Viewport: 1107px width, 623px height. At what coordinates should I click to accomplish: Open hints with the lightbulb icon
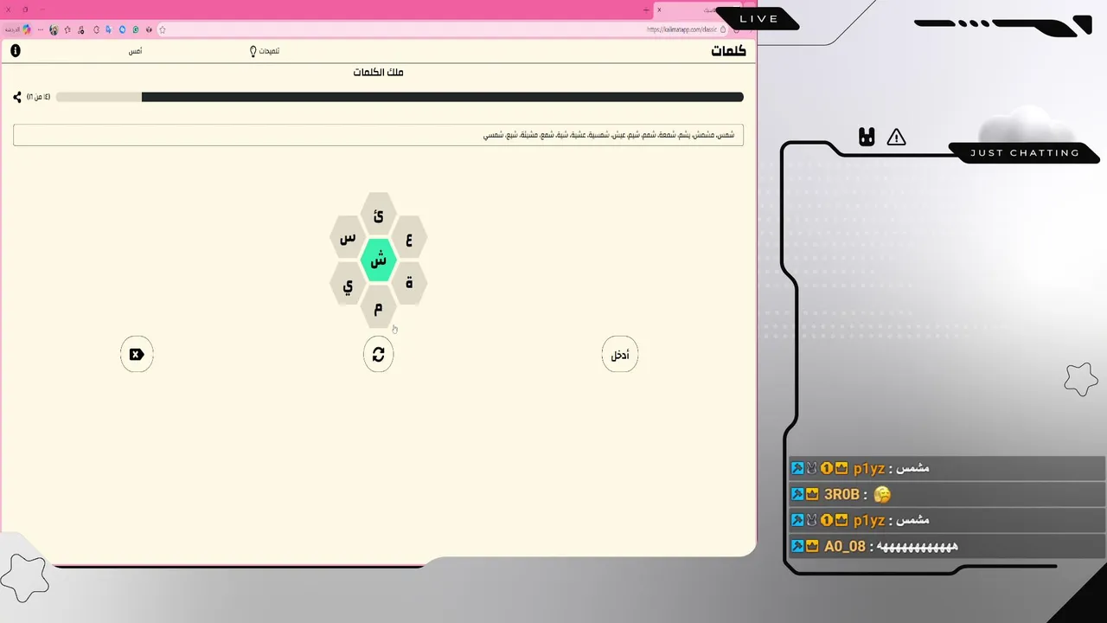[253, 51]
